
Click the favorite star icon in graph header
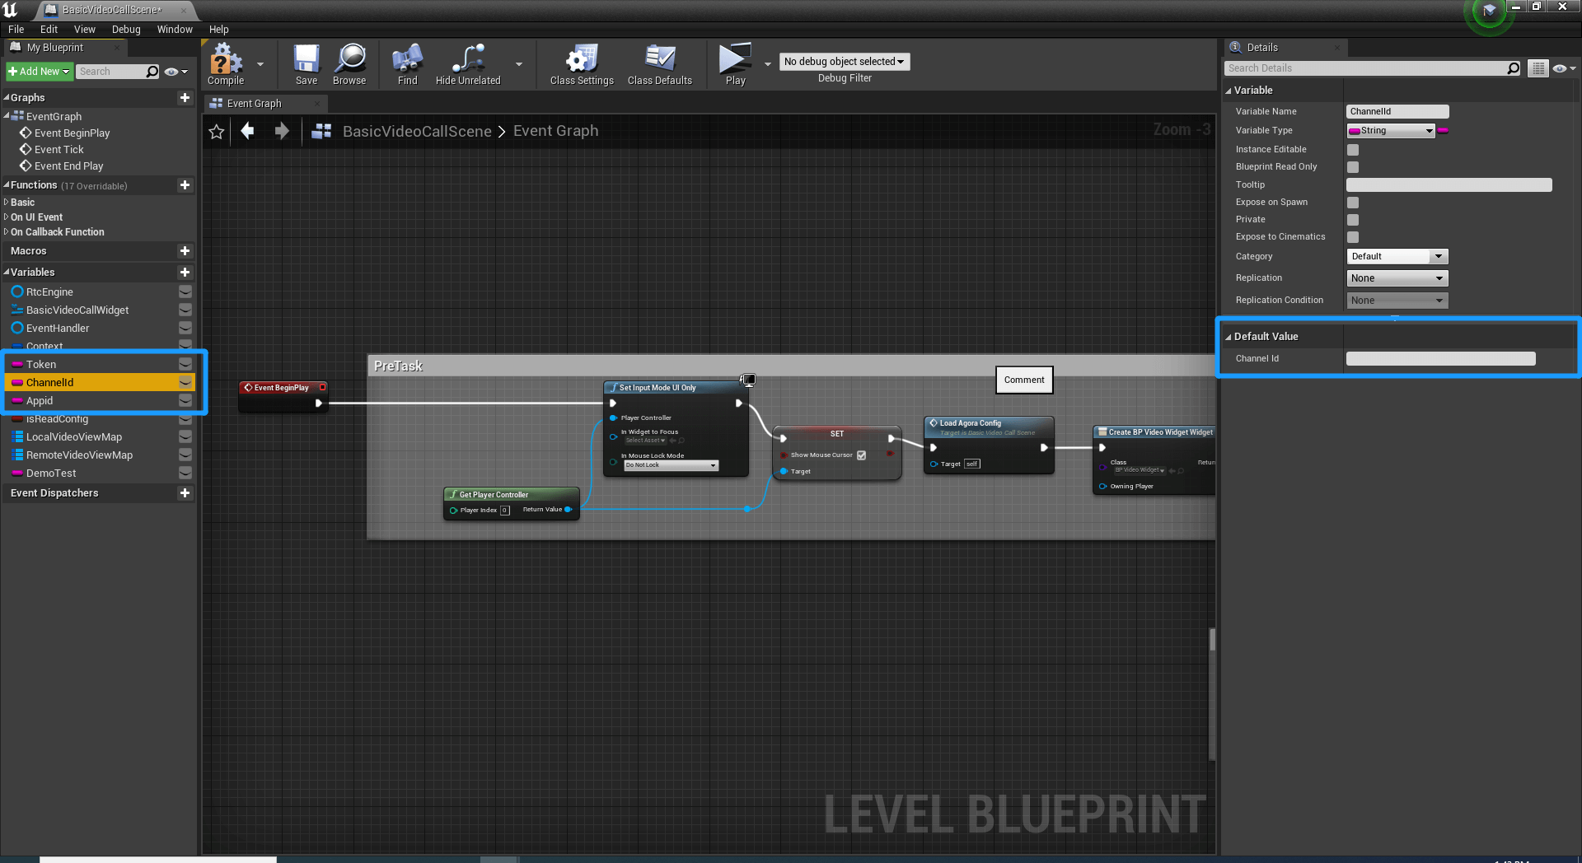pyautogui.click(x=217, y=132)
